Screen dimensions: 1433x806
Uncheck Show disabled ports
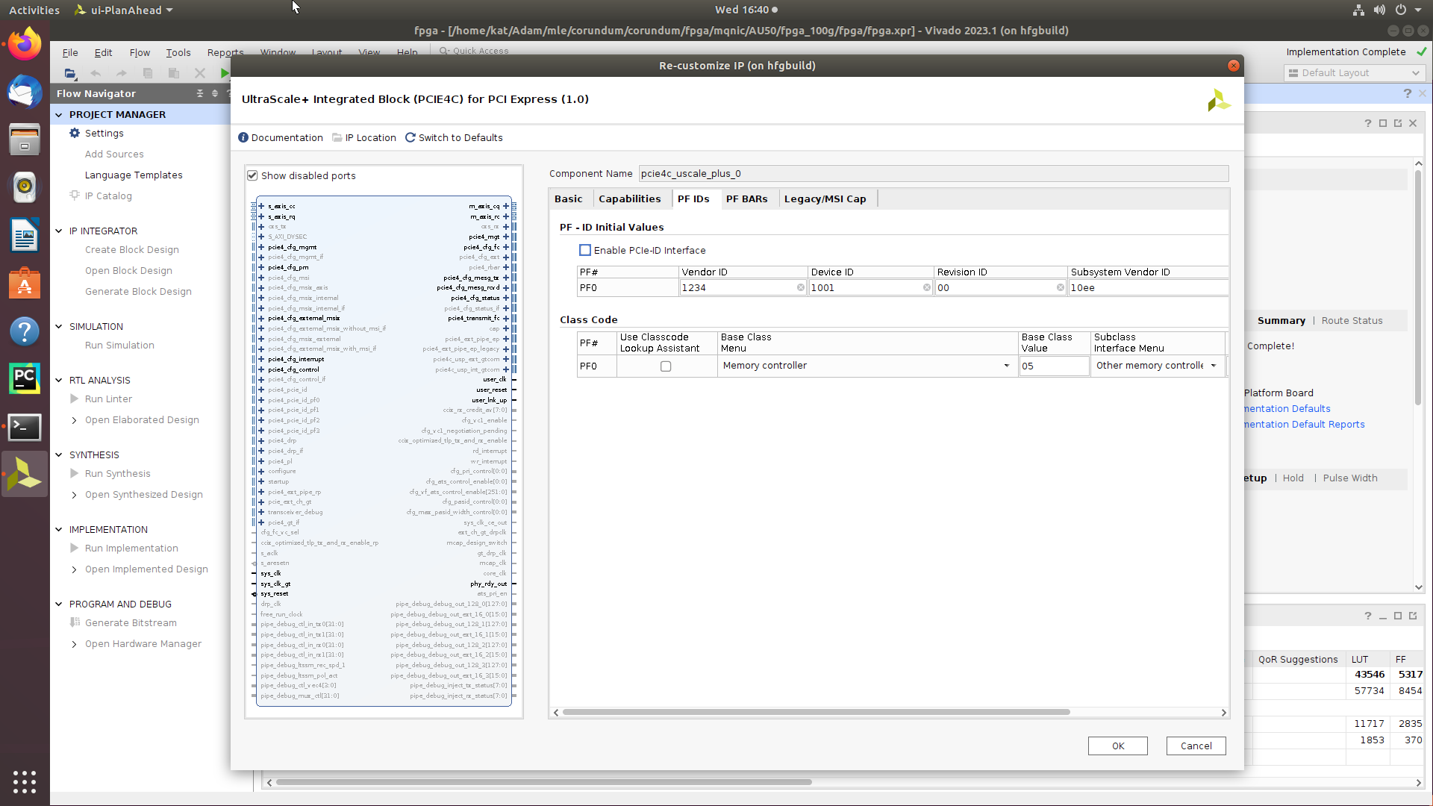253,175
